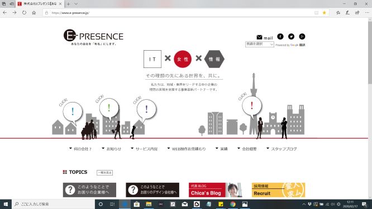Open the スタッフブログ menu item
The width and height of the screenshot is (372, 209).
coord(282,149)
